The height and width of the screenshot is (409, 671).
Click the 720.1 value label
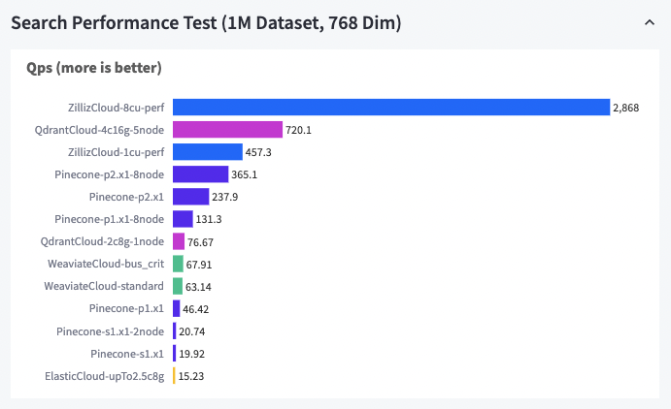(x=298, y=130)
